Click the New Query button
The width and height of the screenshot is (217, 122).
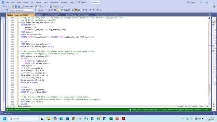28,6
